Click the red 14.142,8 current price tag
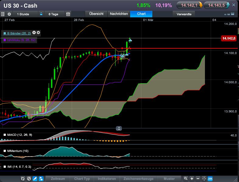The height and width of the screenshot is (182, 239). (229, 38)
